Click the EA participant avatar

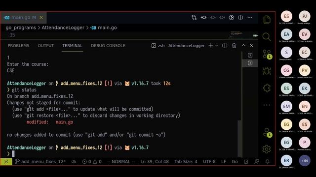286,34
